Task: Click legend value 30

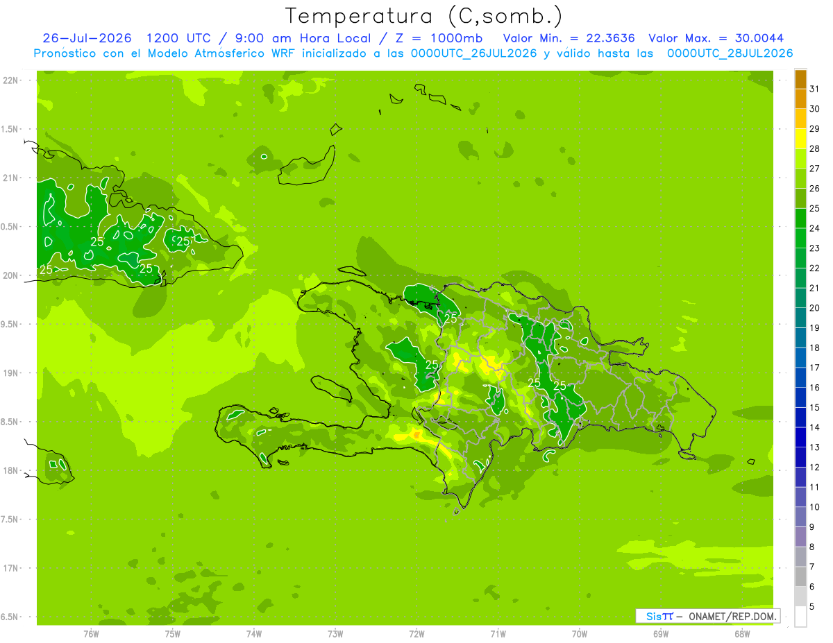Action: 814,109
